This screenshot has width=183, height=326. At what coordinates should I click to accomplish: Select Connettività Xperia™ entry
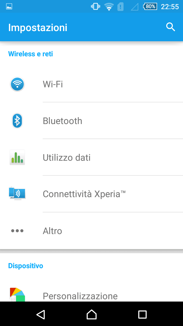[84, 194]
